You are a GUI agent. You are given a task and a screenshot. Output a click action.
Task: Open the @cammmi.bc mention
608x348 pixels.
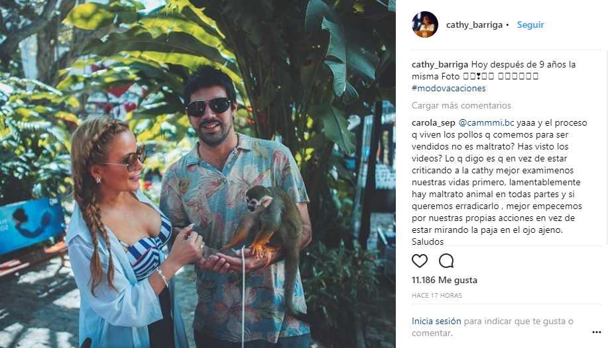tap(477, 122)
